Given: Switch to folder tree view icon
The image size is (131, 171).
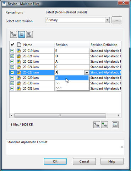Looking at the screenshot, I should click(x=13, y=35).
